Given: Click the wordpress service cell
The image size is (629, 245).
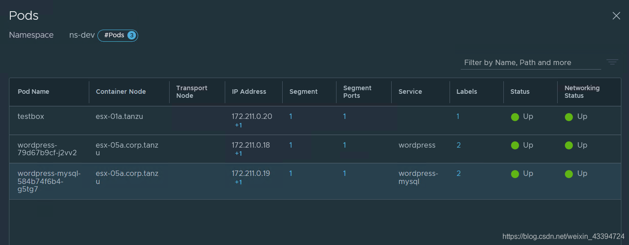Looking at the screenshot, I should [417, 145].
